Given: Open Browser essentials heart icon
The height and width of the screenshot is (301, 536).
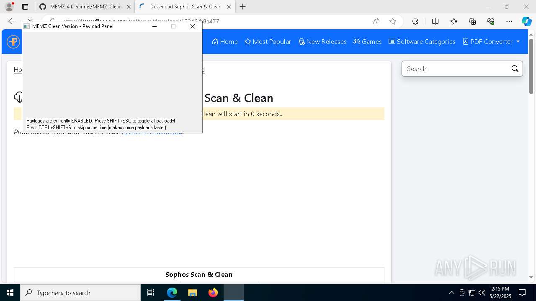Looking at the screenshot, I should click(x=491, y=21).
